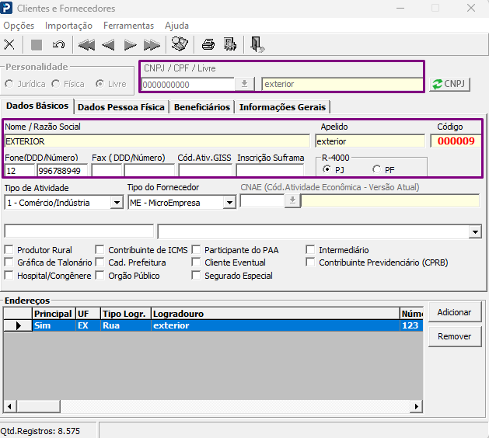489x438 pixels.
Task: Switch to Informações Gerais tab
Action: coord(282,107)
